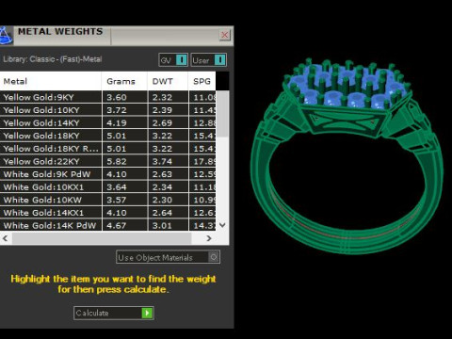Click the vertical scrollbar down arrow
452x339 pixels.
[x=222, y=225]
